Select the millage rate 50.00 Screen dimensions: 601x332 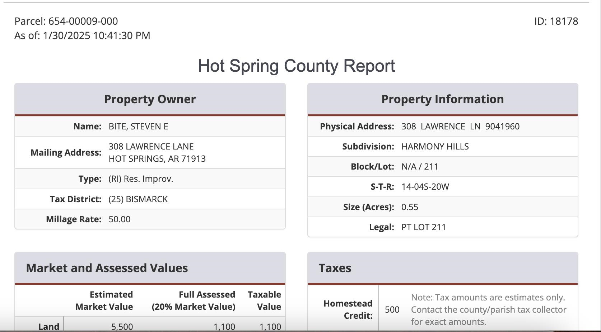click(120, 219)
